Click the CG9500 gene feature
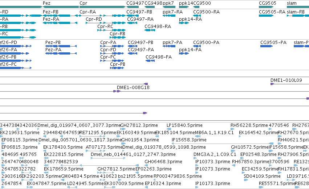309x189 pixels. coord(196,7)
